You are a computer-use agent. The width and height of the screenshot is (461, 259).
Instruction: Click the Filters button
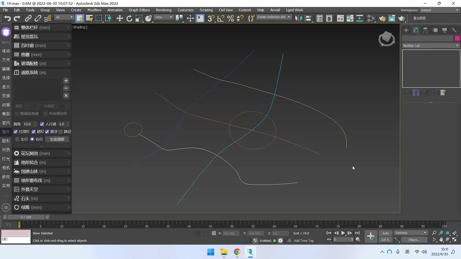pos(414,240)
